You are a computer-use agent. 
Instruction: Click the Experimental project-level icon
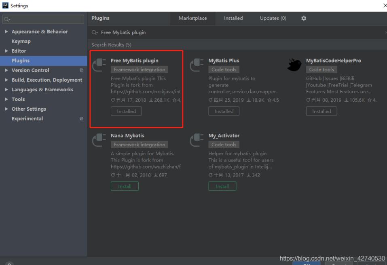[x=81, y=119]
